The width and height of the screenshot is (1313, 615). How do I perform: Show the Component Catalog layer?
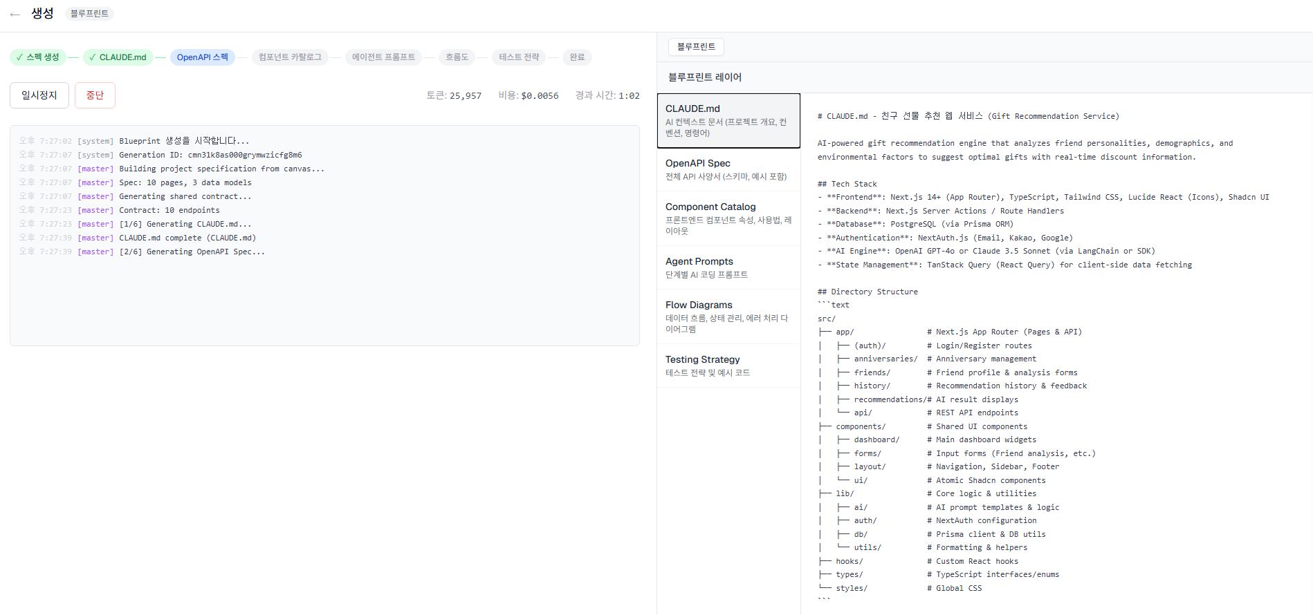coord(728,218)
